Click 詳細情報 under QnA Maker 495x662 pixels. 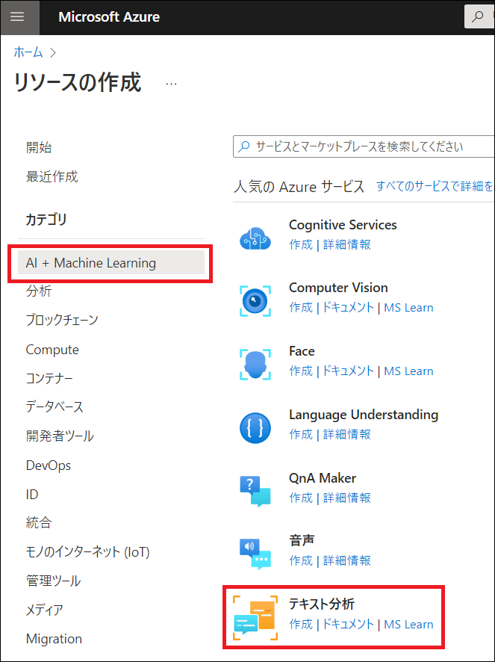tap(347, 498)
